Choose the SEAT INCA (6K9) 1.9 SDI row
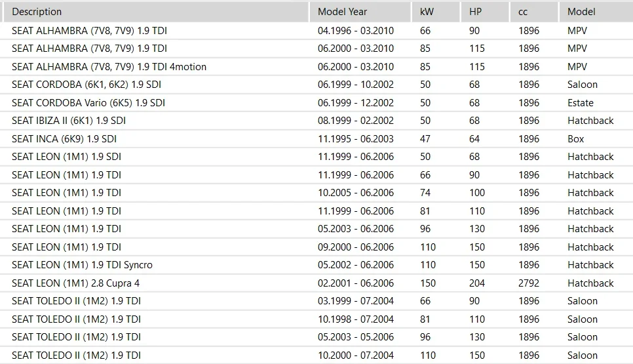633x364 pixels. [x=64, y=139]
